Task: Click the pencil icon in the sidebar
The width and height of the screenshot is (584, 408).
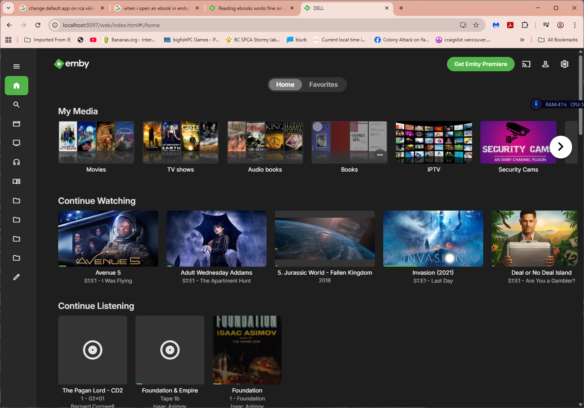Action: [x=16, y=277]
